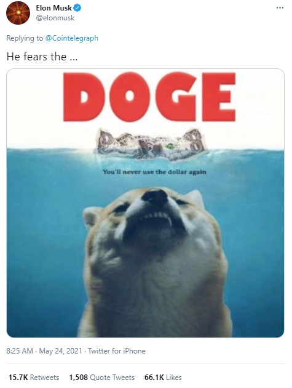Screen dimensions: 292x388
Task: View the 15.7K Retweets list
Action: pyautogui.click(x=34, y=378)
